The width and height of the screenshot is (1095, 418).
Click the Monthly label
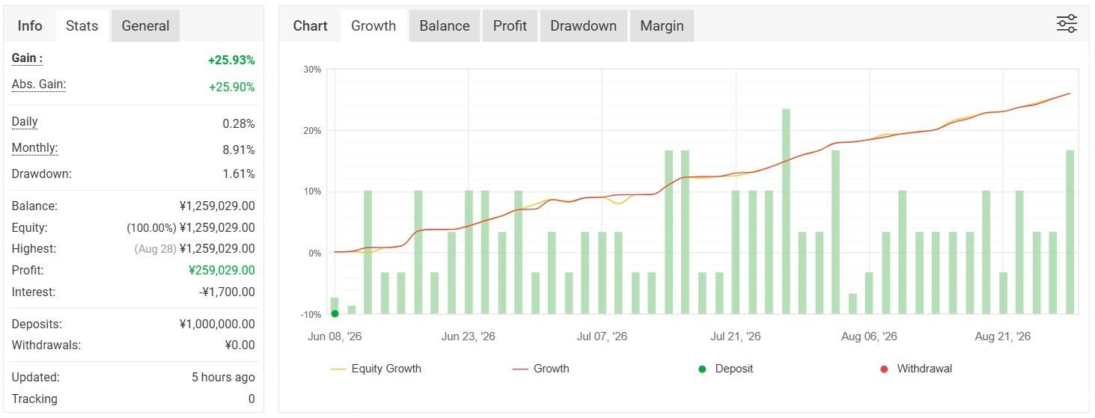tap(34, 148)
